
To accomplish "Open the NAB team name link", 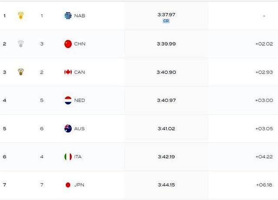I will pos(79,16).
